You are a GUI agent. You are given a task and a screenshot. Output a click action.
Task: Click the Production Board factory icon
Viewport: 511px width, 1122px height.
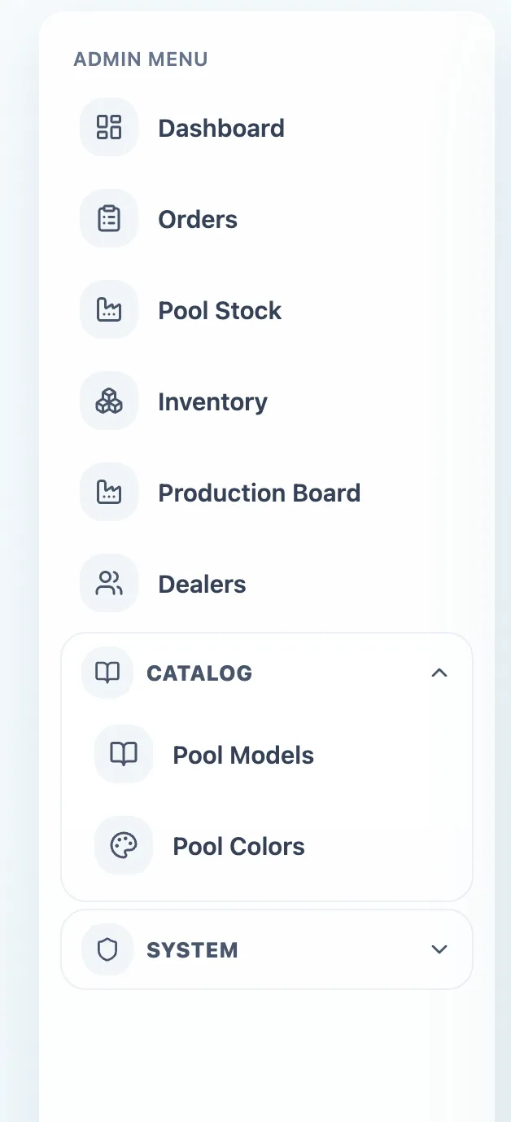click(x=109, y=492)
